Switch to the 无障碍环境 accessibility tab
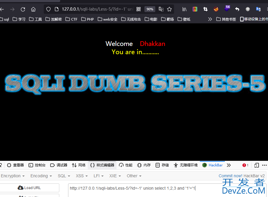This screenshot has height=197, width=268. click(x=186, y=165)
